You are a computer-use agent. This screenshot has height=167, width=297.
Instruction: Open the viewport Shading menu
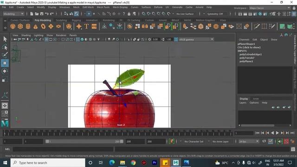(x=26, y=35)
